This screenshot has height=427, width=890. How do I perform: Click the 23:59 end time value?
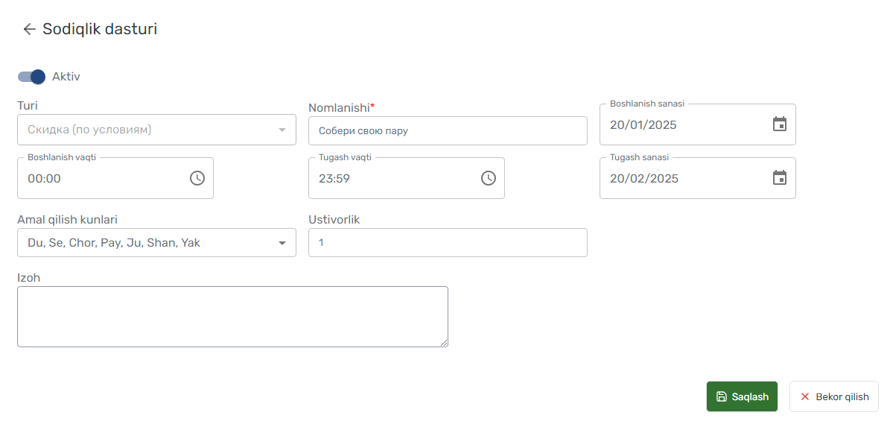[334, 178]
